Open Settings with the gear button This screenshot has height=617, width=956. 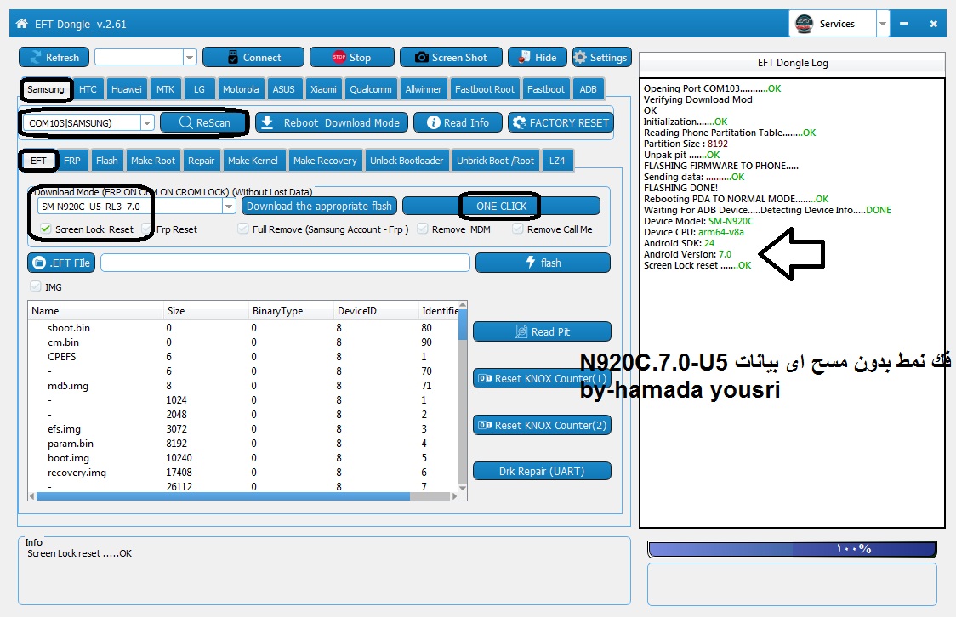(x=601, y=57)
